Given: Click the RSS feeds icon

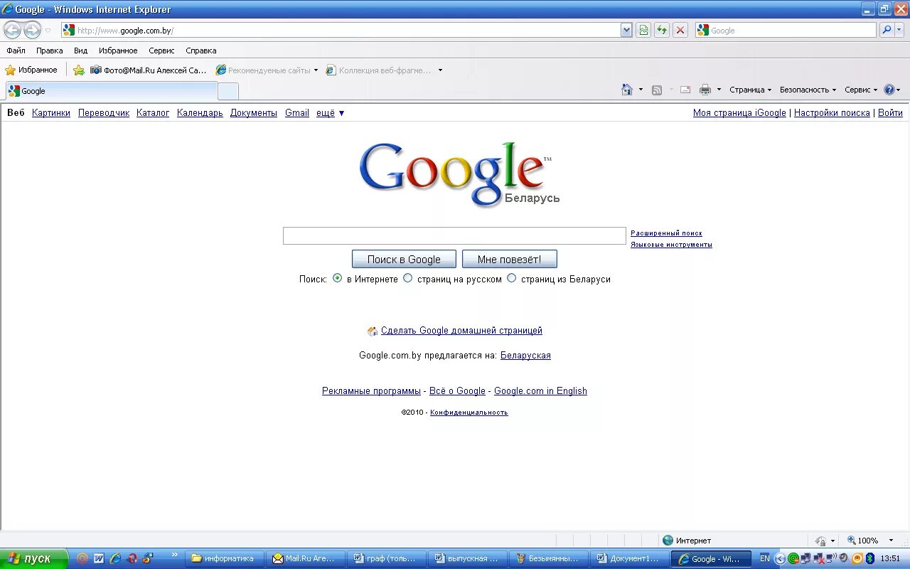Looking at the screenshot, I should point(657,90).
